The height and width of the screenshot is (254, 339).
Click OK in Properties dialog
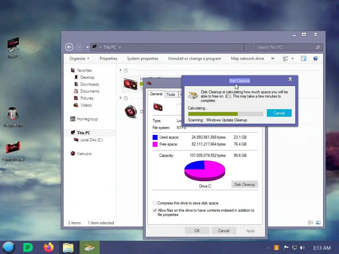click(x=197, y=231)
